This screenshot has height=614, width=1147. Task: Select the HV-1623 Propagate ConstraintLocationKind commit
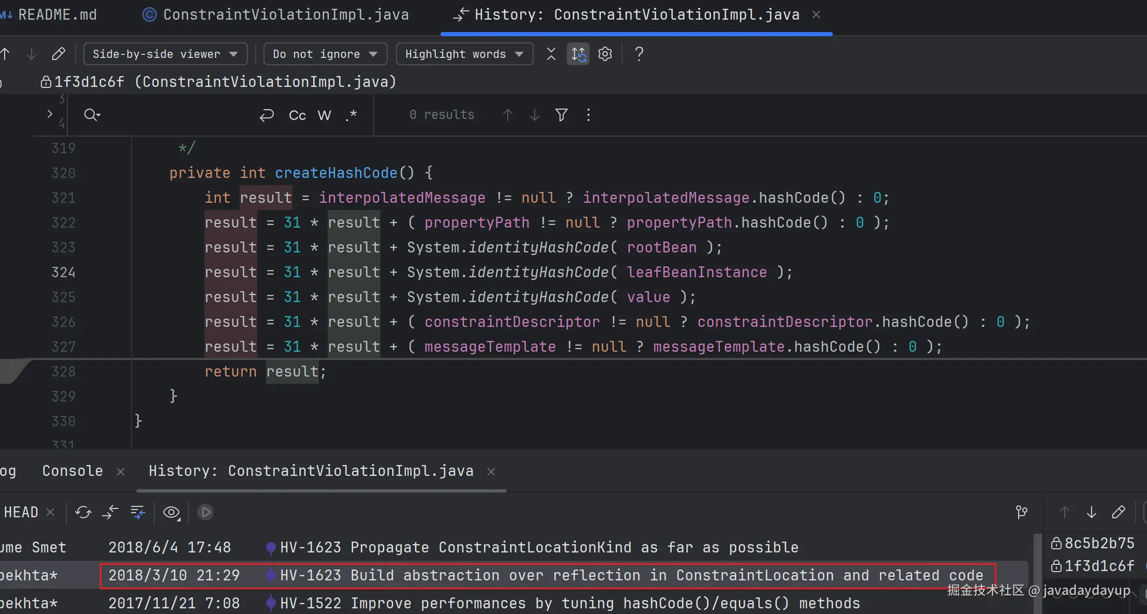tap(538, 547)
